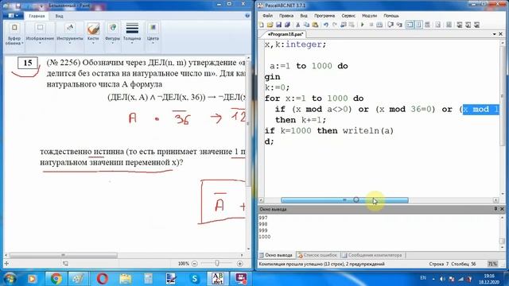Image resolution: width=509 pixels, height=286 pixels.
Task: Toggle the output window panel icon
Action: tap(410, 25)
